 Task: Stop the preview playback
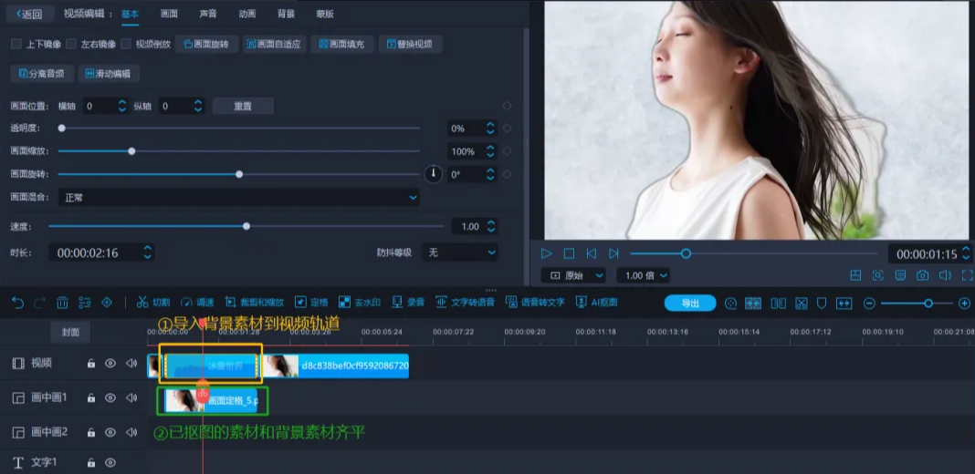[569, 253]
